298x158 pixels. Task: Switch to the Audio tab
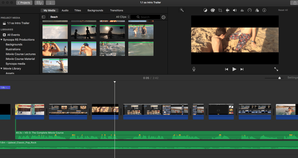coord(65,10)
